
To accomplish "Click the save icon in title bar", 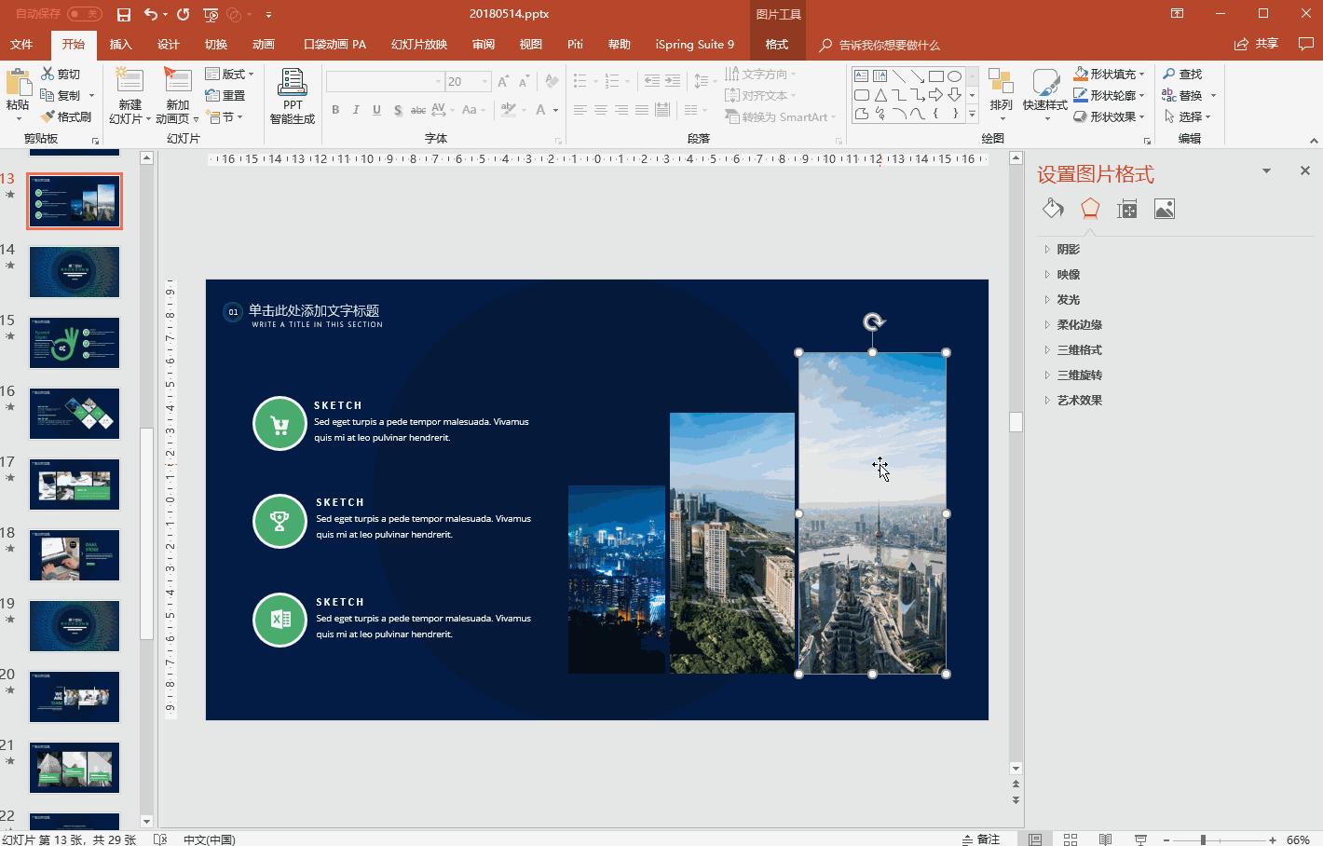I will 123,14.
